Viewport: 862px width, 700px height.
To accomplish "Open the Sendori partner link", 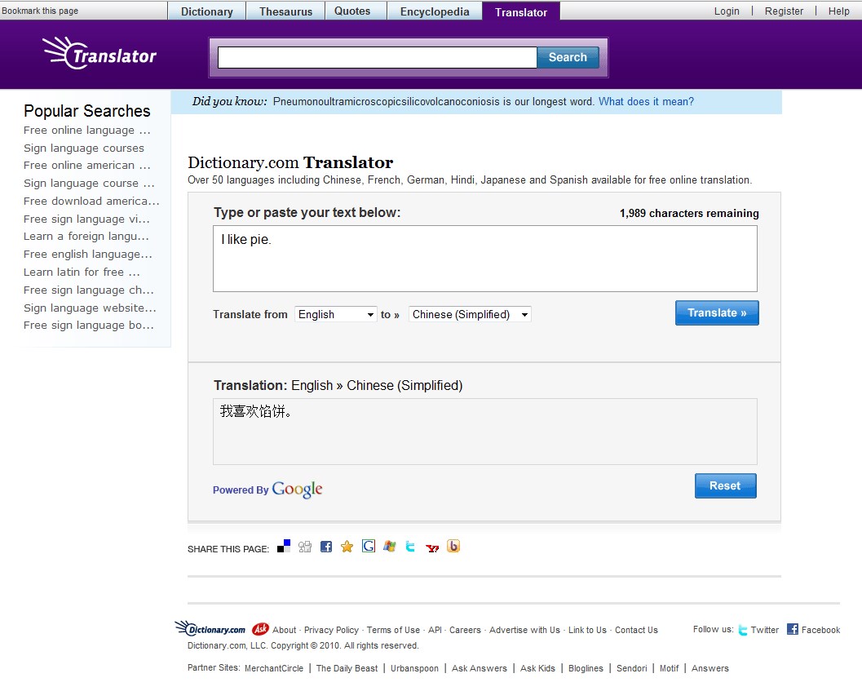I will 632,668.
